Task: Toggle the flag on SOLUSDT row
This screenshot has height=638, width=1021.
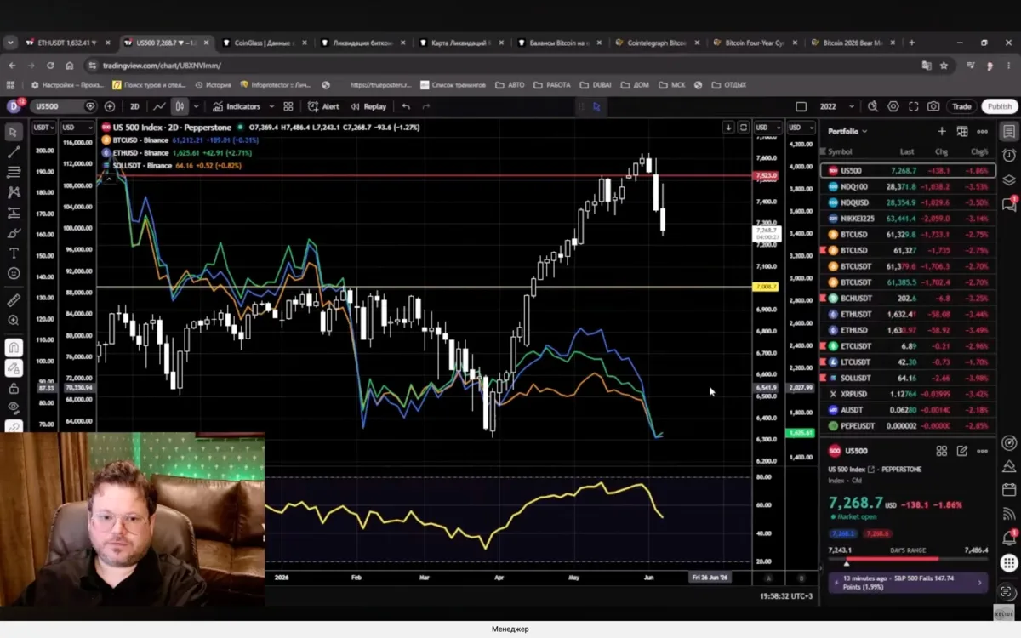Action: tap(824, 378)
